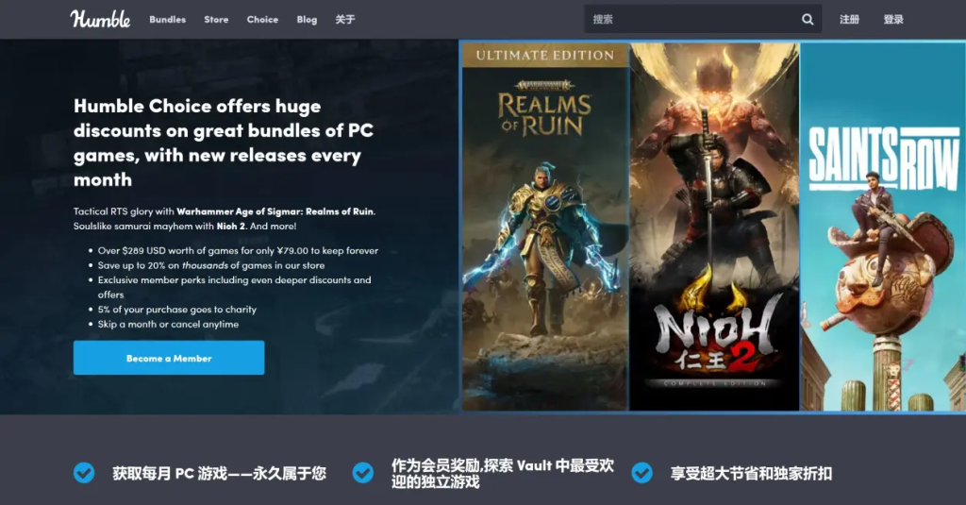Click the 注册 sign-up link
Viewport: 966px width, 505px height.
(x=849, y=19)
